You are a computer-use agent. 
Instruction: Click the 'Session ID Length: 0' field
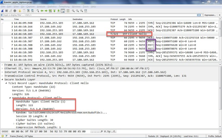click(x=32, y=116)
